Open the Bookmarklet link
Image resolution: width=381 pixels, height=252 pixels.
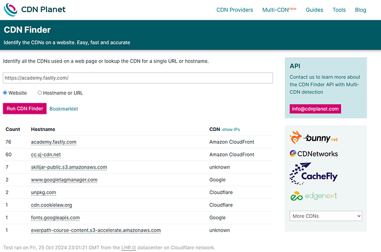[x=64, y=109]
